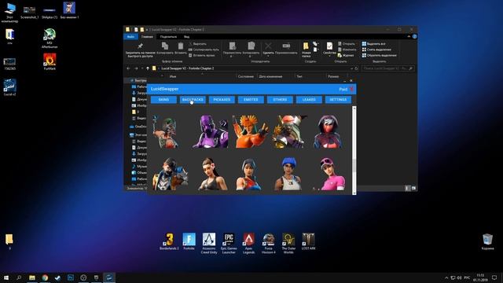This screenshot has height=283, width=503.
Task: Close LucidSwapper with the red X
Action: [x=351, y=89]
